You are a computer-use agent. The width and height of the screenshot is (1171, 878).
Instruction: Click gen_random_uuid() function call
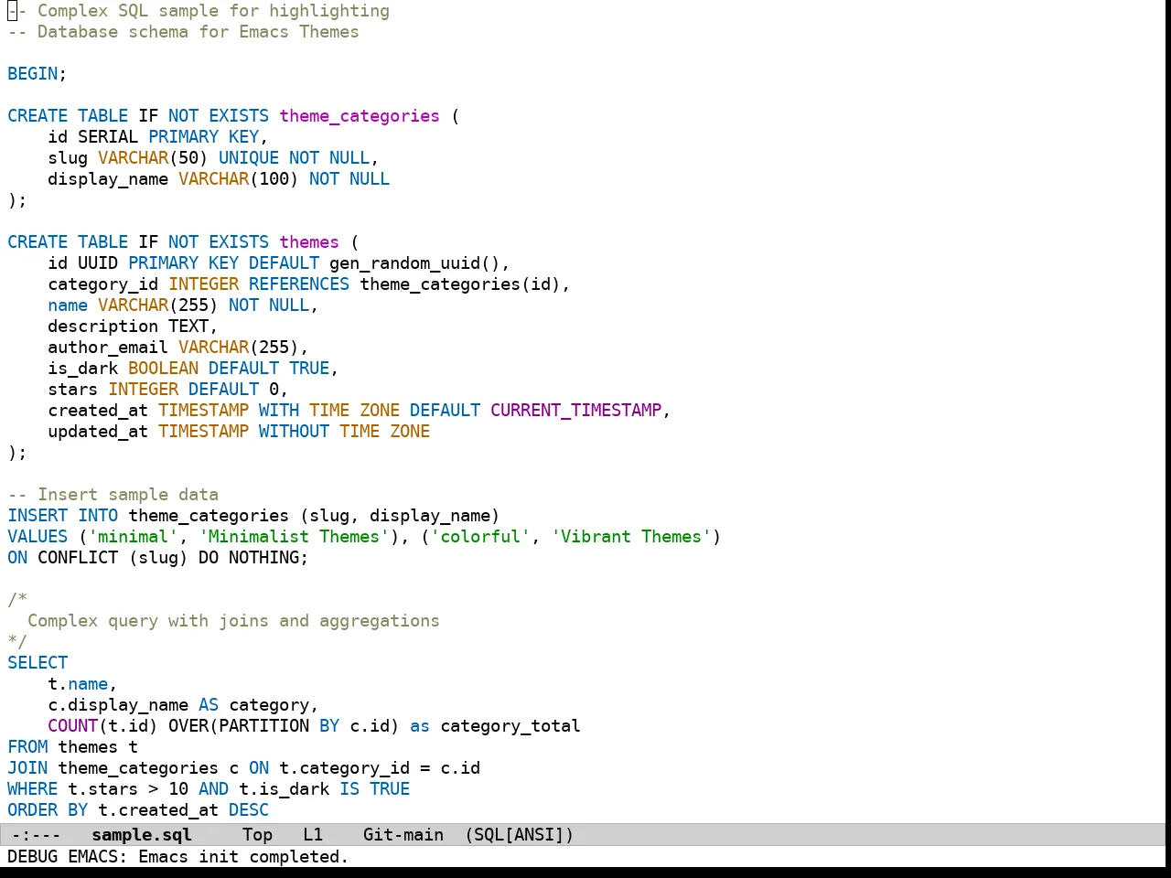coord(414,262)
